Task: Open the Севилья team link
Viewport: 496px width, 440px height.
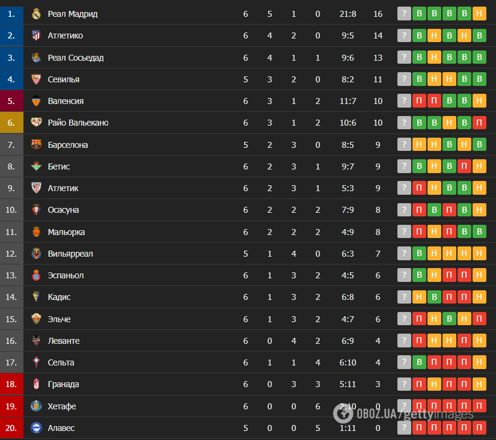Action: tap(64, 79)
